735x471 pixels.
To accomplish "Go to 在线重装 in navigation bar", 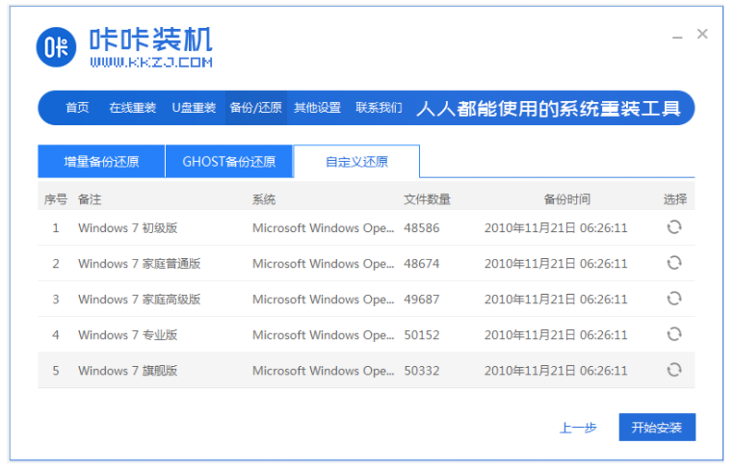I will pyautogui.click(x=132, y=108).
